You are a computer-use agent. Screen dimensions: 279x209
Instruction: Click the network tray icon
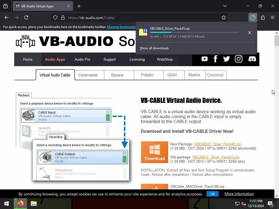237,204
